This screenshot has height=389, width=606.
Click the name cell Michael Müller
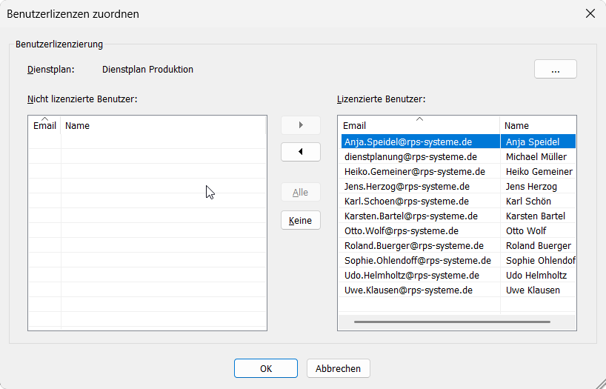click(538, 156)
